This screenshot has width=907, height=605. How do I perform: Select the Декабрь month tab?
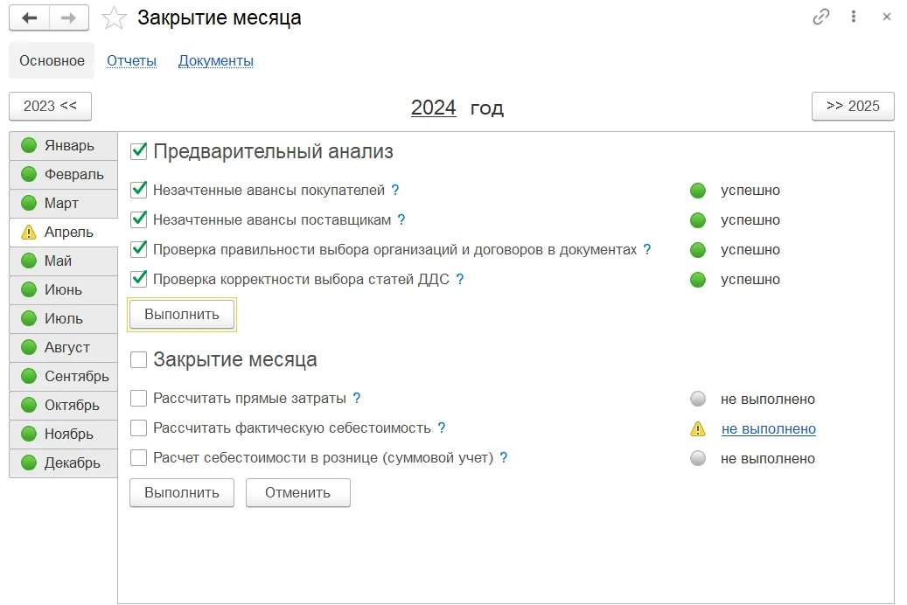click(x=64, y=463)
